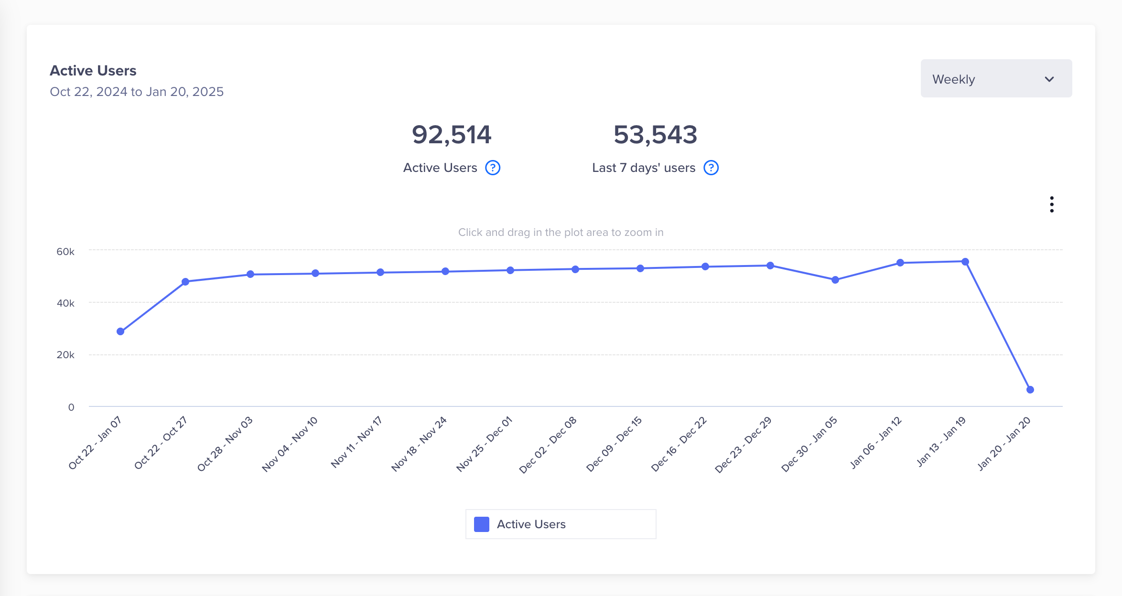Click the 0 y-axis label
The height and width of the screenshot is (596, 1122).
pyautogui.click(x=71, y=407)
